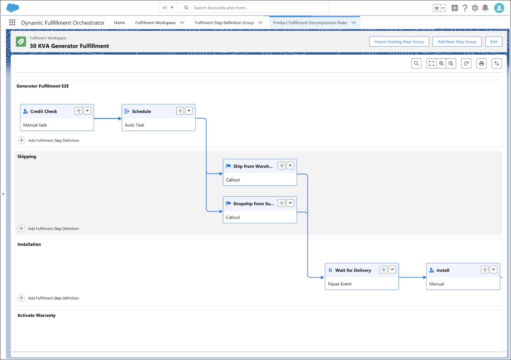Fit the diagram to the screen
511x360 pixels.
(431, 63)
